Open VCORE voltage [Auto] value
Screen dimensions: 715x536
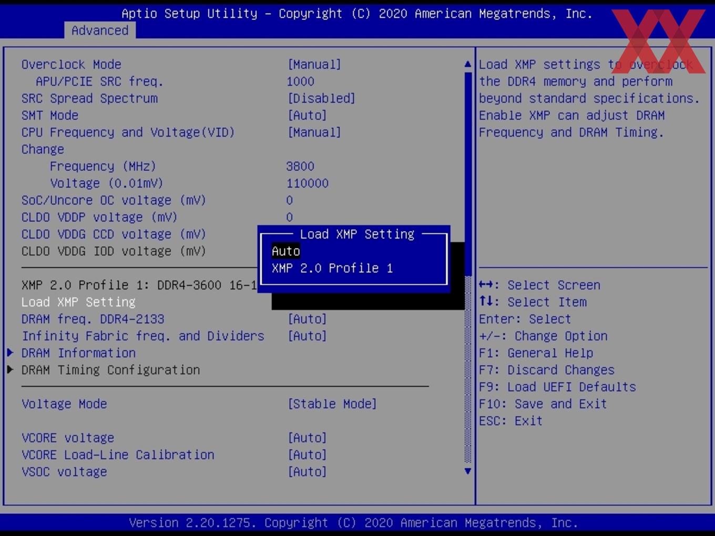point(307,438)
